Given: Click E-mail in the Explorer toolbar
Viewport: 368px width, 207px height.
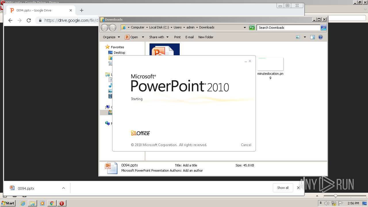Looking at the screenshot, I should (189, 37).
